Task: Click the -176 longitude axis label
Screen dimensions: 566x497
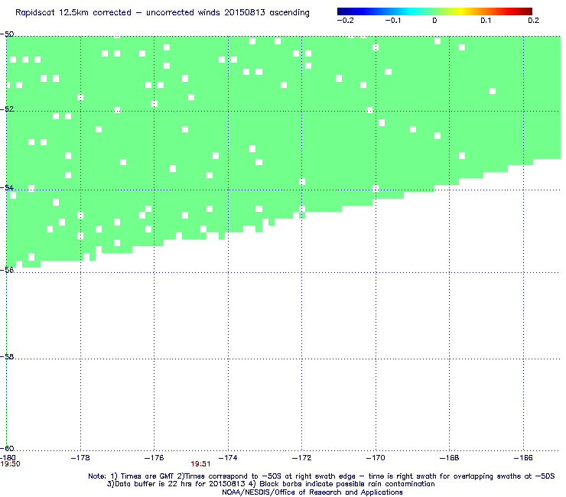Action: coord(155,458)
